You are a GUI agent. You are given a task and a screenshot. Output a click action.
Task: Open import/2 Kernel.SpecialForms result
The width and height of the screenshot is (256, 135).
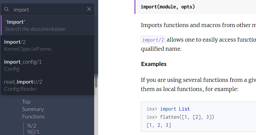click(x=47, y=45)
